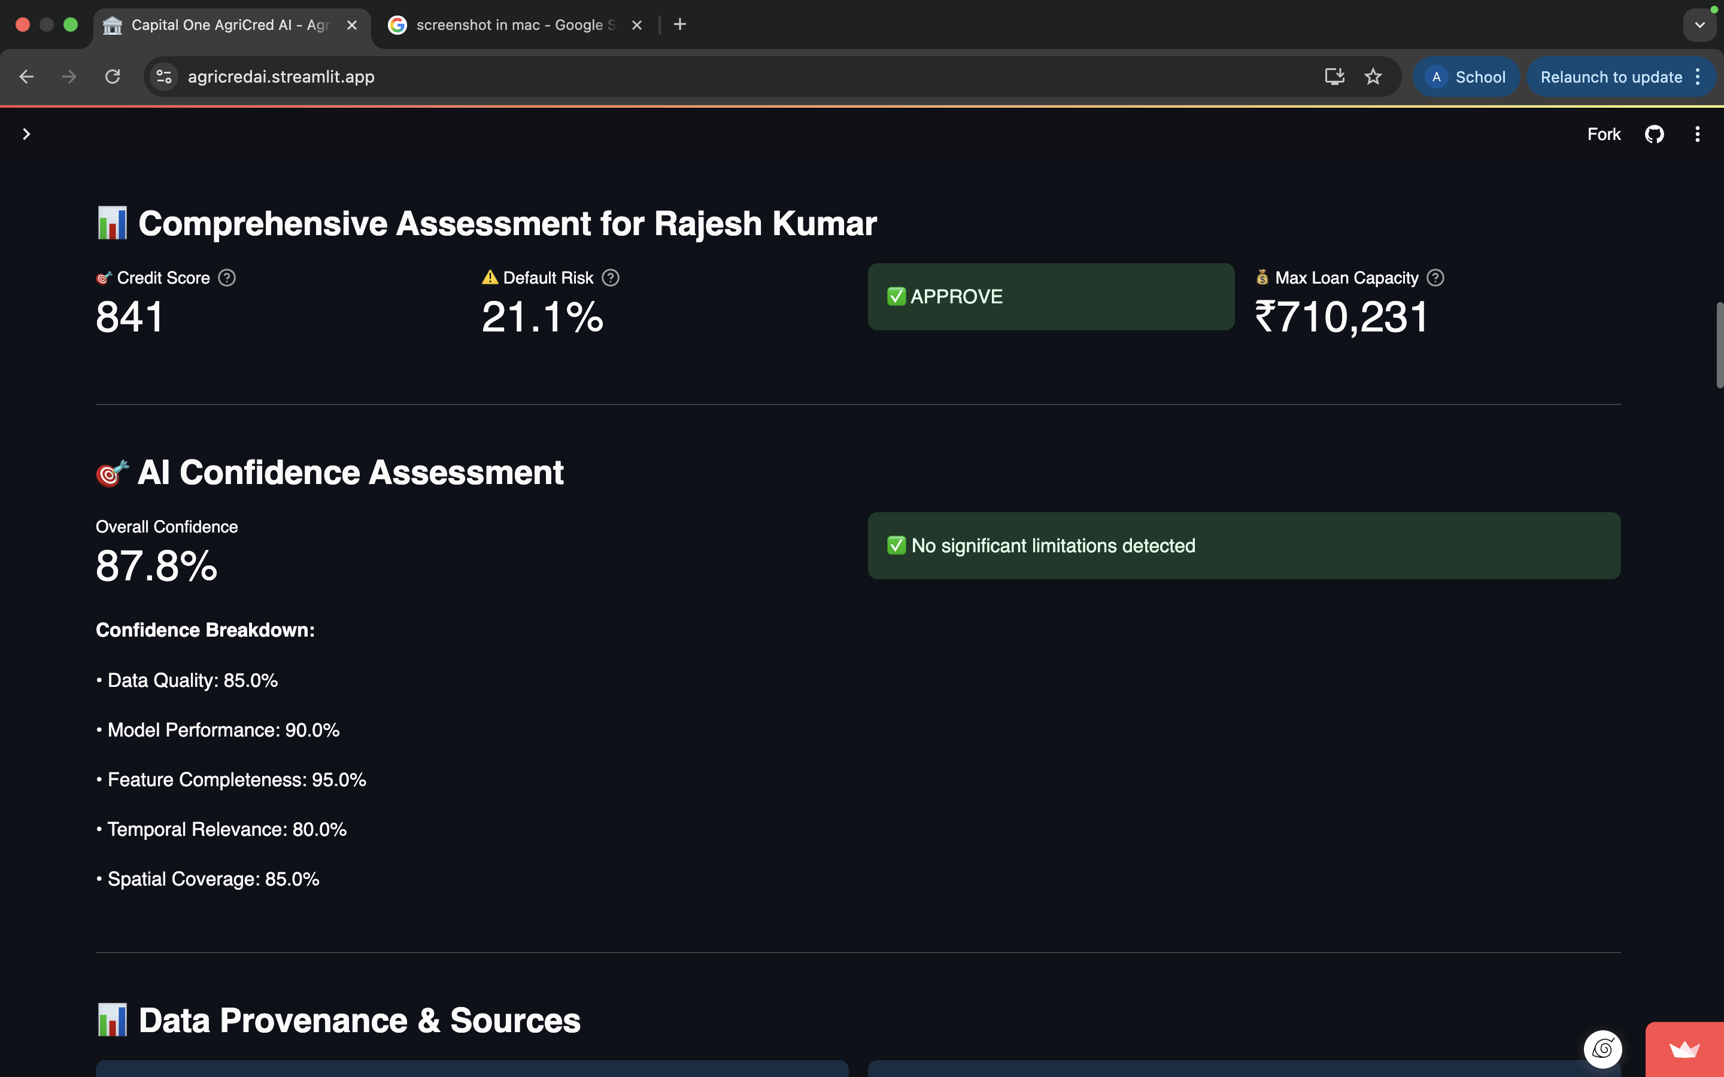1724x1077 pixels.
Task: Reload the page
Action: pyautogui.click(x=113, y=77)
